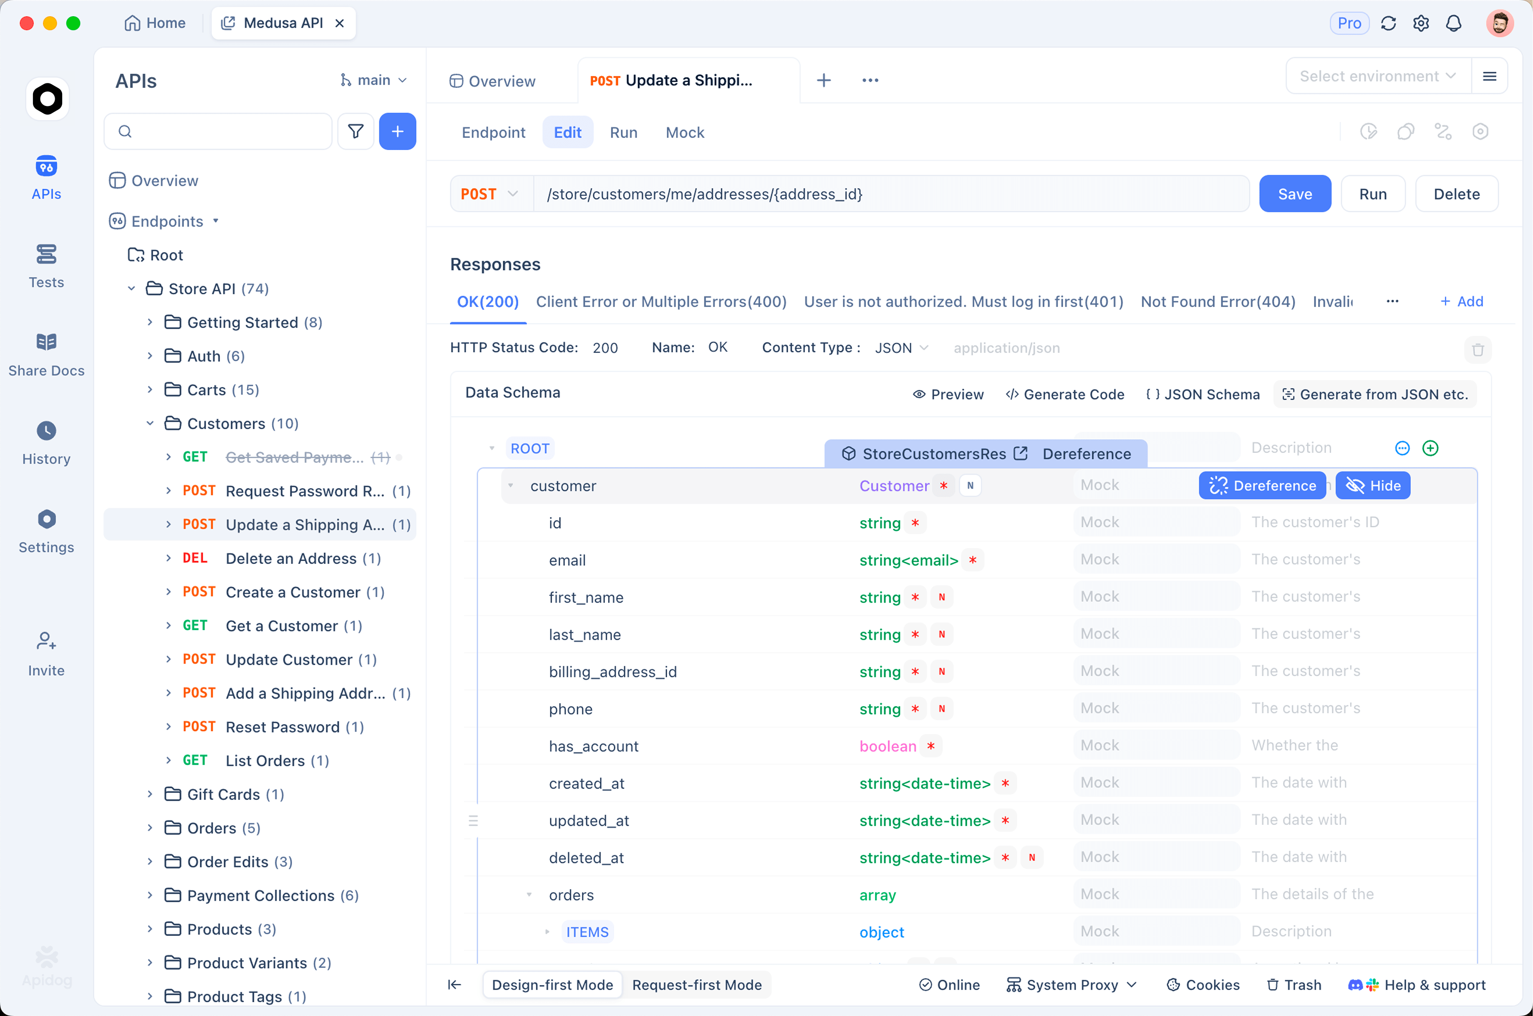Refresh with the sync icon top right
Image resolution: width=1533 pixels, height=1016 pixels.
coord(1388,23)
